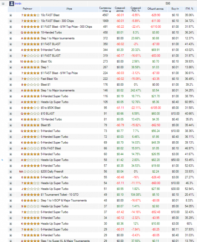Sort by the ITM, % column header

189,9
